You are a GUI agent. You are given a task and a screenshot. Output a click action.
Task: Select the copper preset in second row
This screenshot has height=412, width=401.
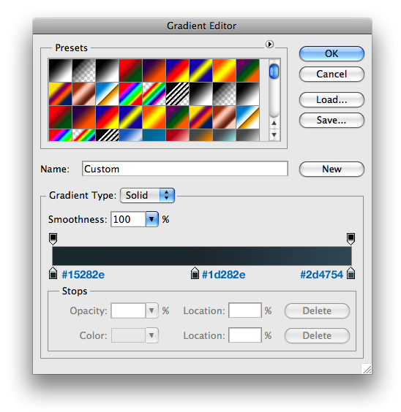coord(83,94)
